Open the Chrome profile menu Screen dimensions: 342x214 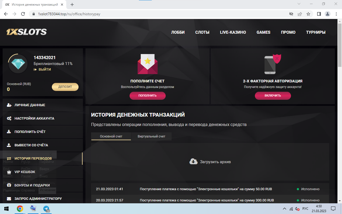point(327,14)
